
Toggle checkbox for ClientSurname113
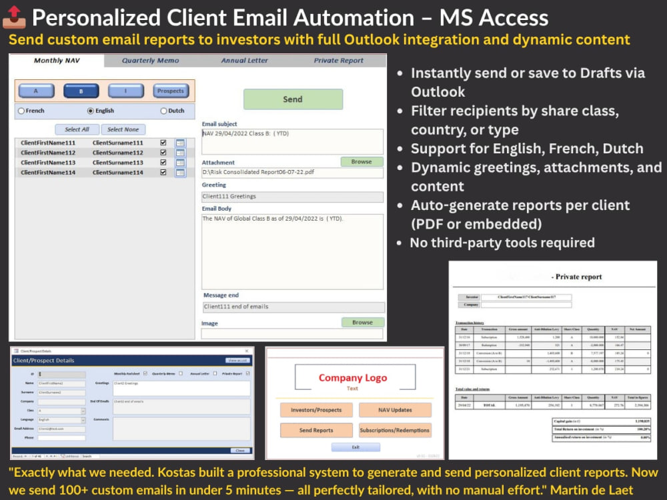click(163, 163)
